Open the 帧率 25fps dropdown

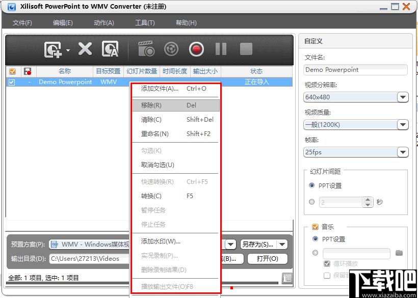tap(403, 152)
